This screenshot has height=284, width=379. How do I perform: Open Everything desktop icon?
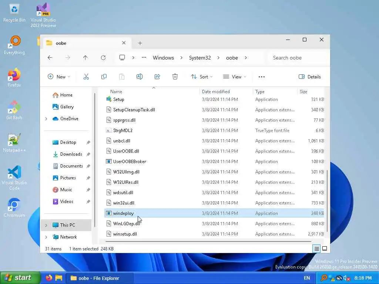(14, 45)
